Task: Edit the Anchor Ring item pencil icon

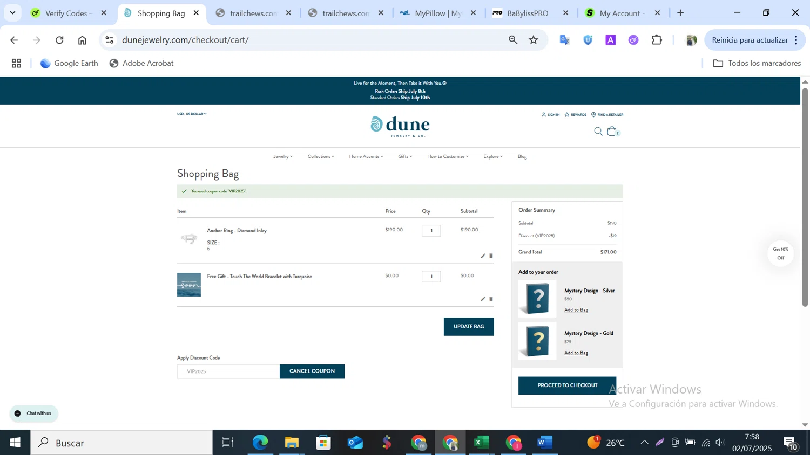Action: (483, 256)
